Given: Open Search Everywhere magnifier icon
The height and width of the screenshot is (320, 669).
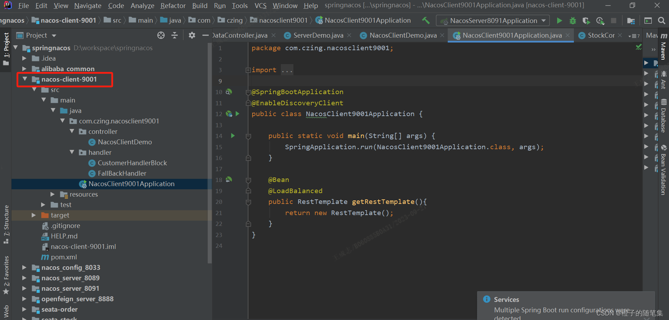Looking at the screenshot, I should pyautogui.click(x=662, y=21).
